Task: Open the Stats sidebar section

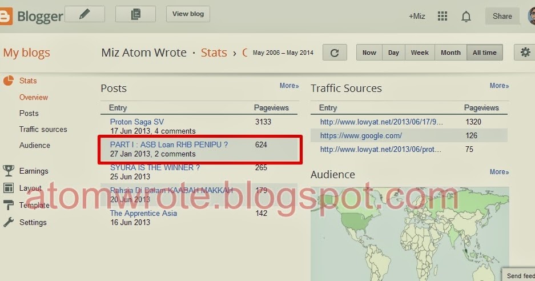Action: click(28, 81)
